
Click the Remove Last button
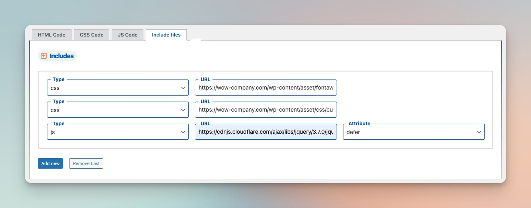86,163
